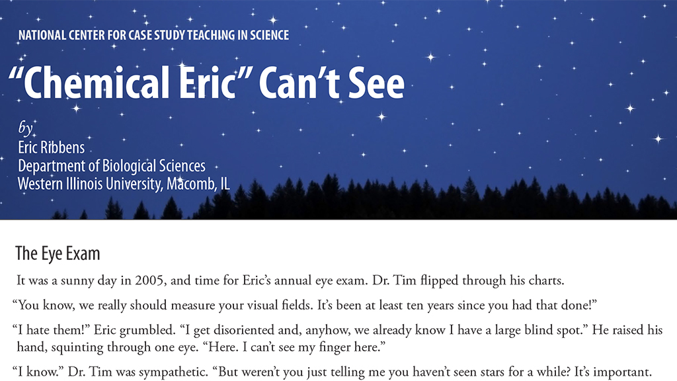Click the italic "by" byline label
The width and height of the screenshot is (677, 381).
(25, 127)
